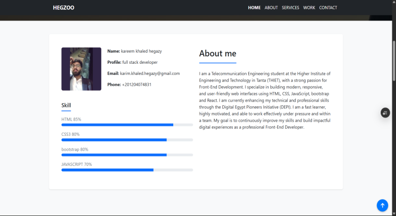Screen dimensions: 396x216
Task: Click the bootstrap 80% progress bar
Action: (x=127, y=155)
